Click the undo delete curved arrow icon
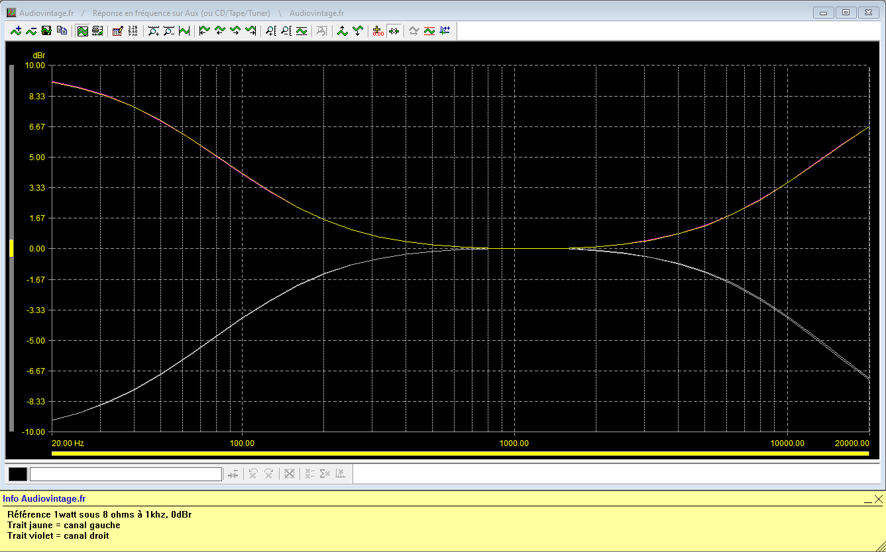Image resolution: width=886 pixels, height=552 pixels. coord(253,474)
